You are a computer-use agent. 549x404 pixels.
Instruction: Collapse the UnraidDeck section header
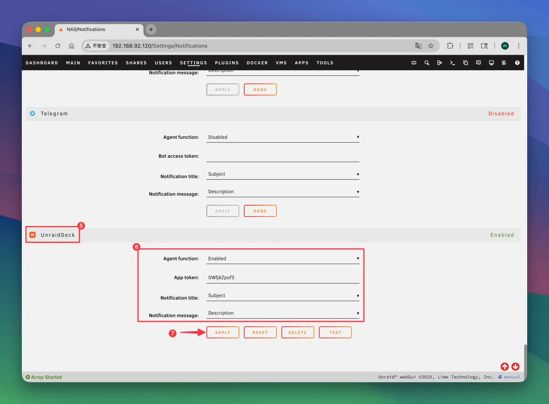[x=273, y=235]
